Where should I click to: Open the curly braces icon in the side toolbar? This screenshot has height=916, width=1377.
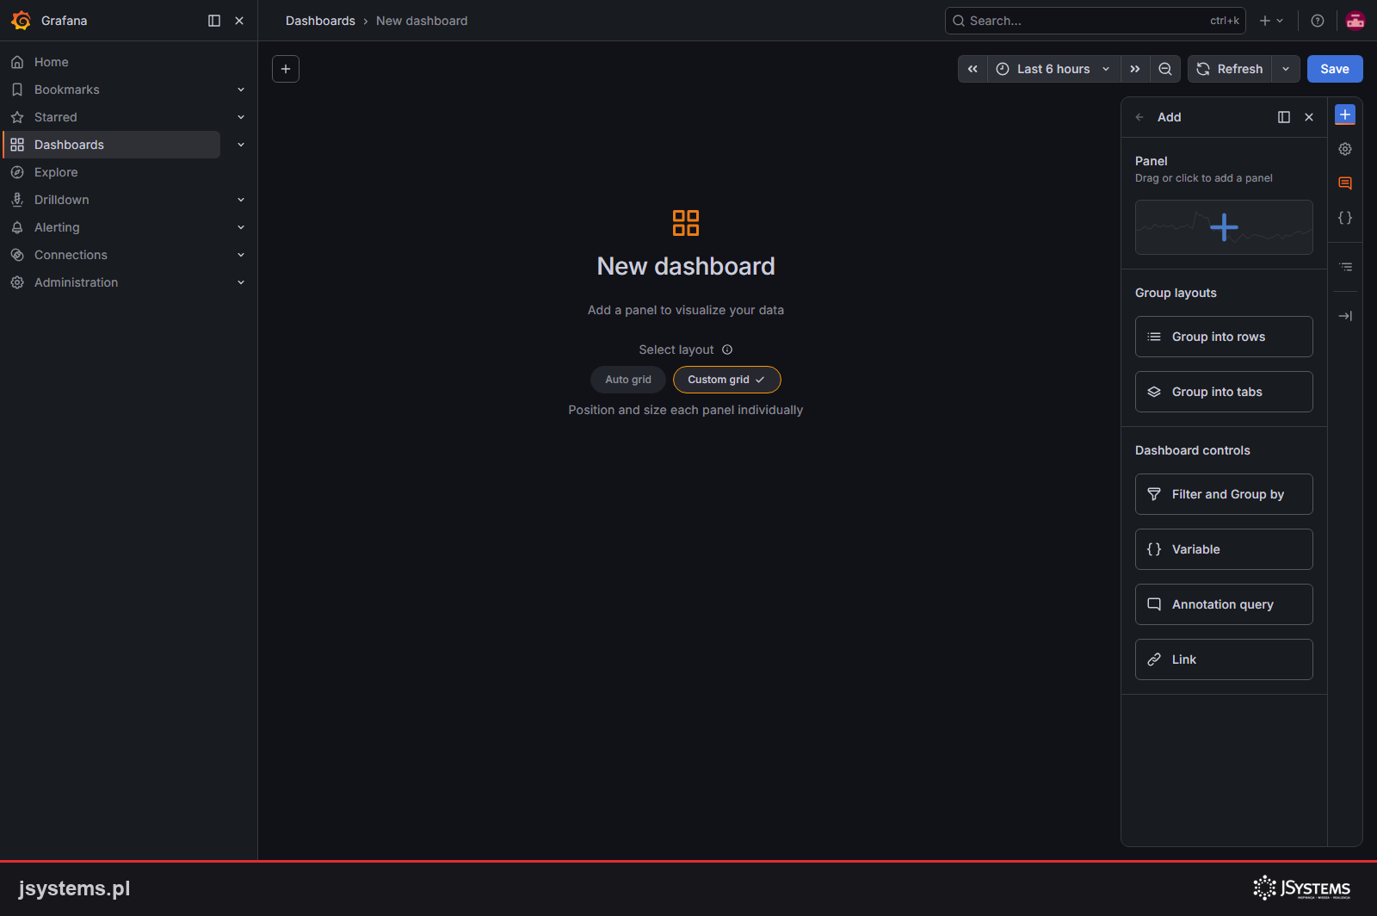pos(1345,218)
